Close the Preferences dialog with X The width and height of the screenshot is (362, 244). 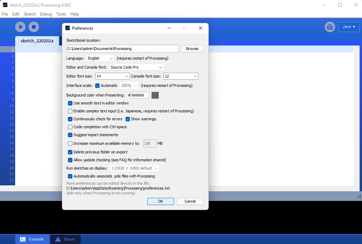point(201,28)
